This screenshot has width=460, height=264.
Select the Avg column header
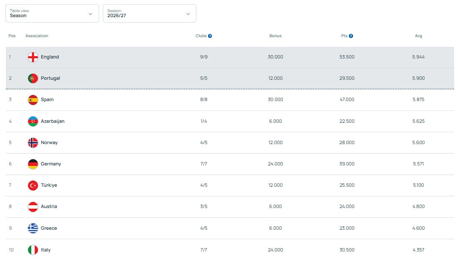click(418, 36)
